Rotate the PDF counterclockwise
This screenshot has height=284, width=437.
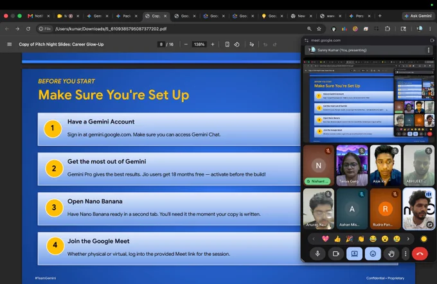coord(236,44)
